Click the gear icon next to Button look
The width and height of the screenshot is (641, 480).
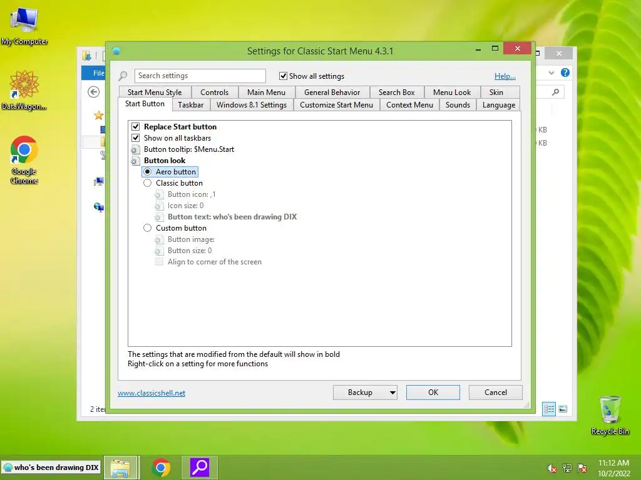coord(135,161)
